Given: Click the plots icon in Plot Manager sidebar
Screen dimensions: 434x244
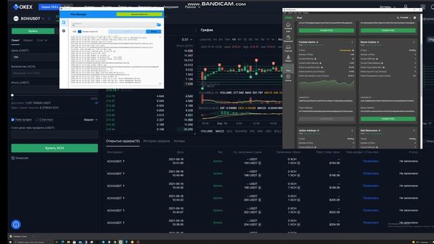Looking at the screenshot, I should pos(64,22).
